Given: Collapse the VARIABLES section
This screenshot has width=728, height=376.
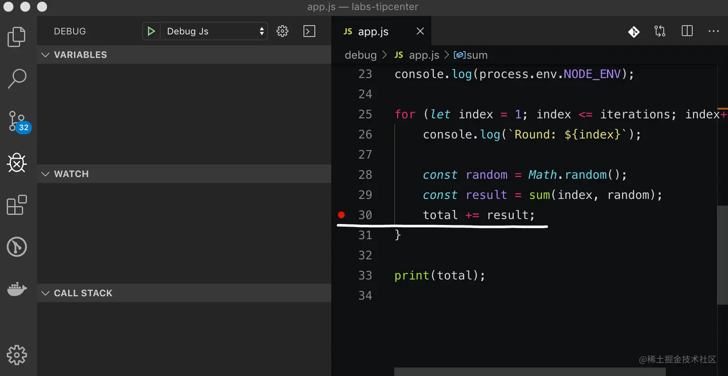Looking at the screenshot, I should [x=184, y=55].
